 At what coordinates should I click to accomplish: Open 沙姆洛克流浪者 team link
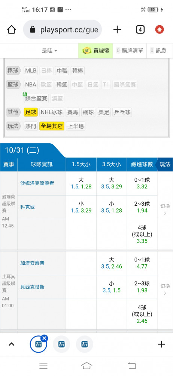[37, 183]
